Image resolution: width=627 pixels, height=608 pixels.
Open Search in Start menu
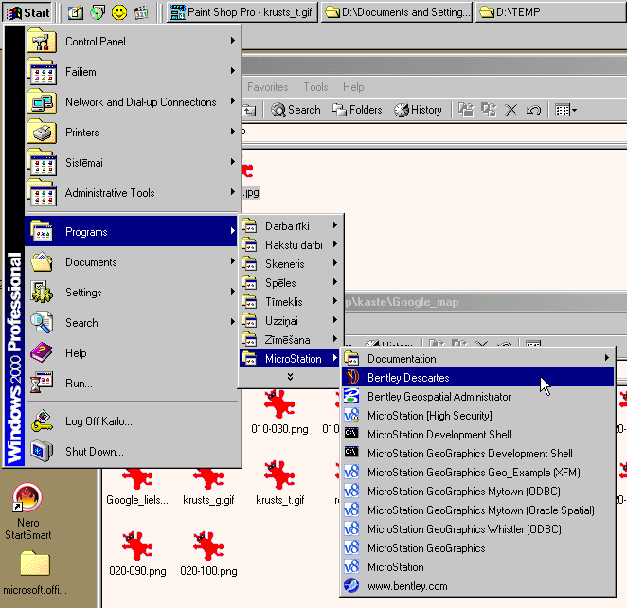point(132,323)
